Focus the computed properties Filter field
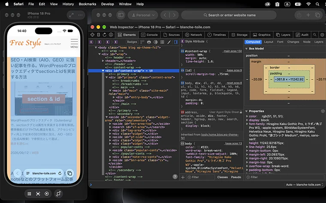This screenshot has width=326, height=203. point(285,177)
